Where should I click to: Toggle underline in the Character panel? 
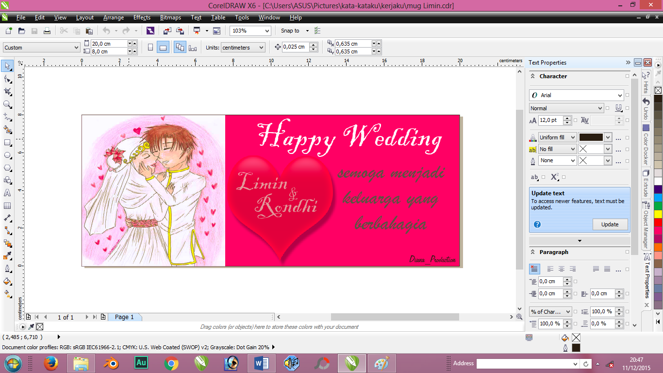click(617, 108)
